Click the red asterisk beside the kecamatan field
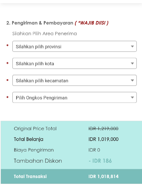Screen dimensions: 142x186 pyautogui.click(x=7, y=80)
